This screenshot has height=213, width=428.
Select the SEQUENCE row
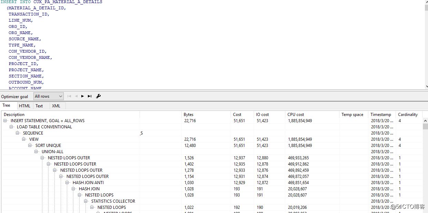tap(212, 133)
